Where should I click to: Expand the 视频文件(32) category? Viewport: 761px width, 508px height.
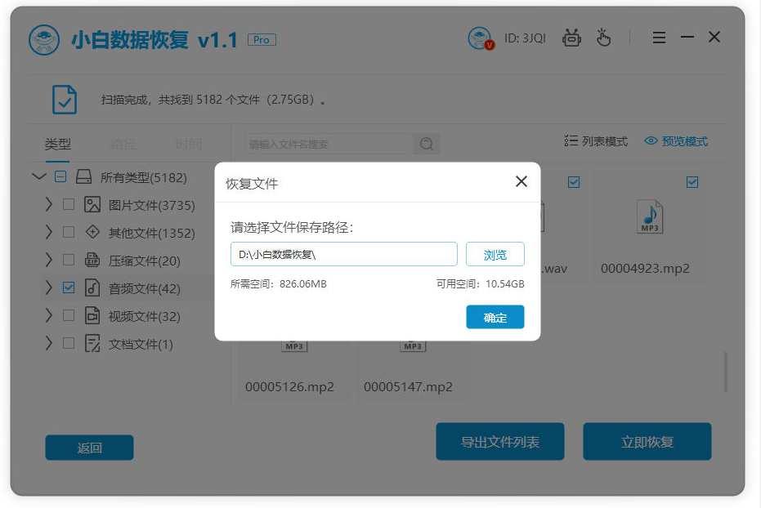[48, 315]
